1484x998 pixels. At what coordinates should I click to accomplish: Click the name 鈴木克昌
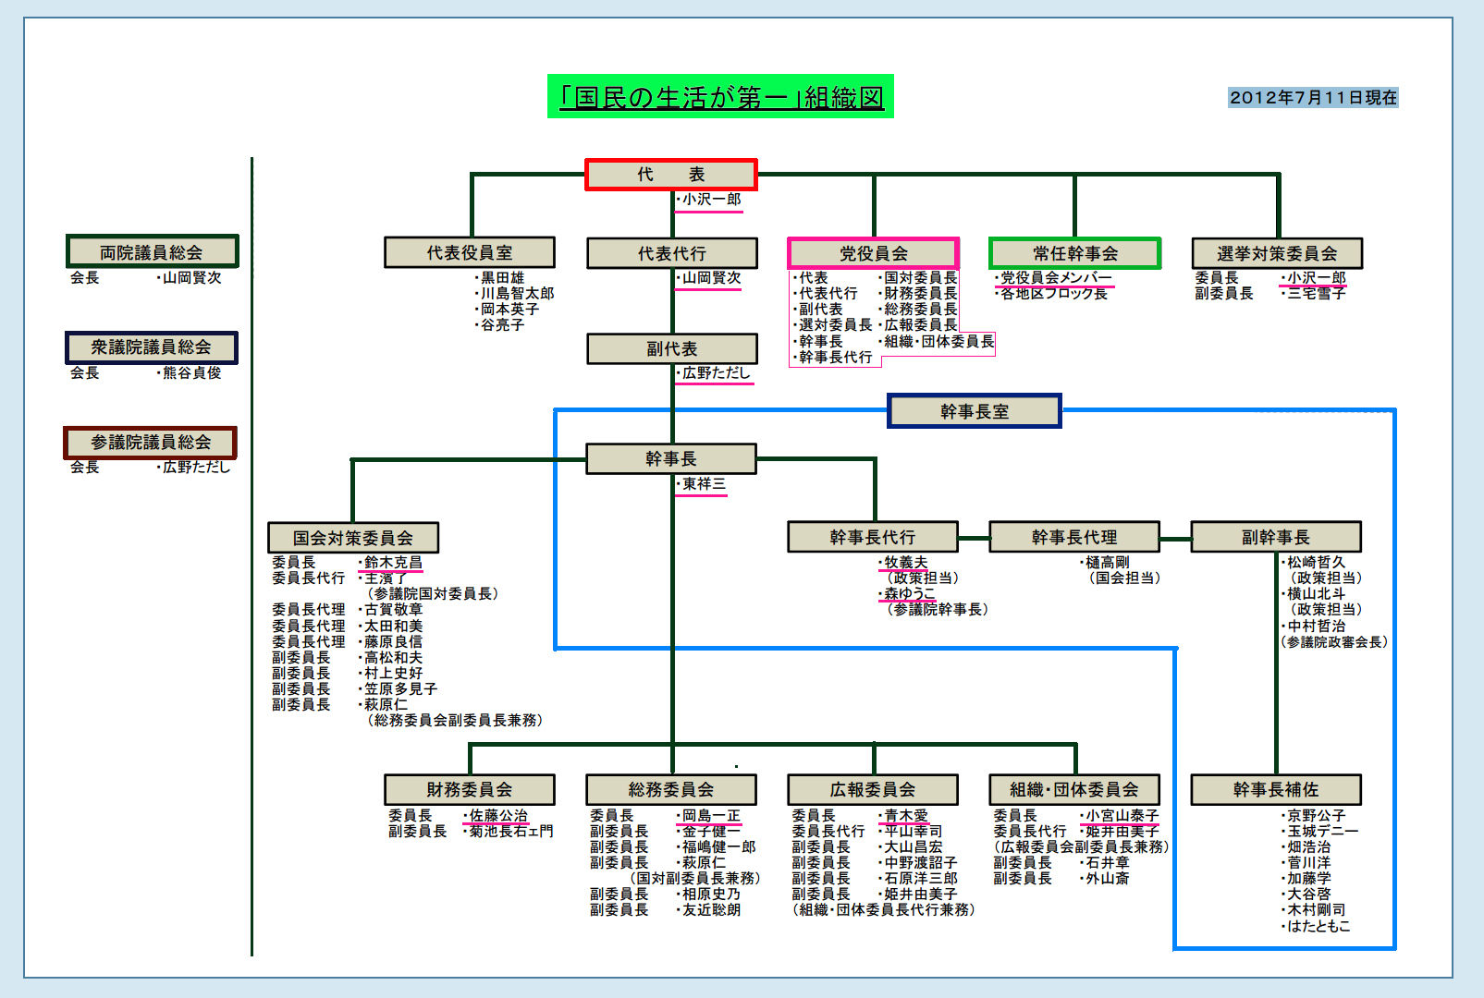coord(393,562)
